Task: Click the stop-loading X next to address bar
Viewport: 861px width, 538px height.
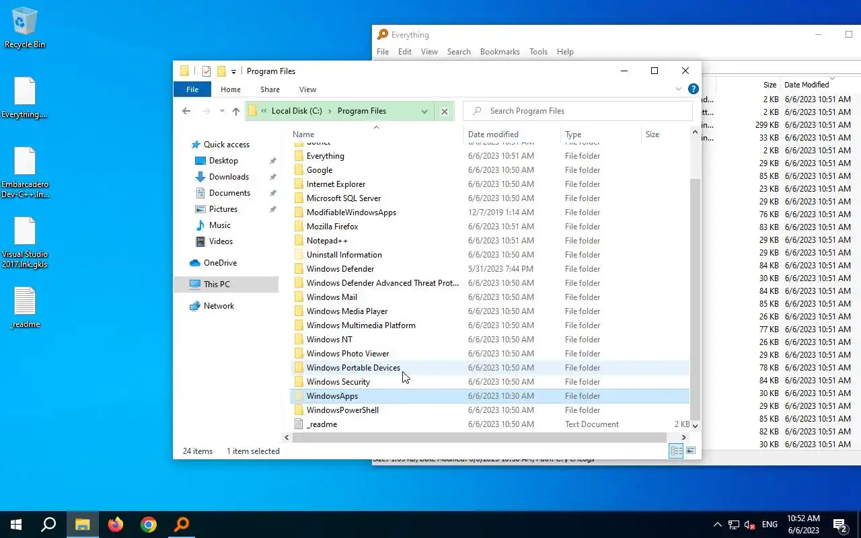Action: click(444, 111)
